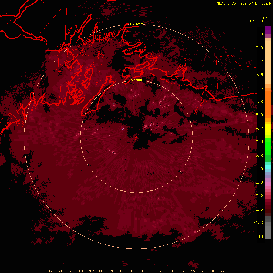Click the cyan segment of the color bar

pyautogui.click(x=268, y=167)
